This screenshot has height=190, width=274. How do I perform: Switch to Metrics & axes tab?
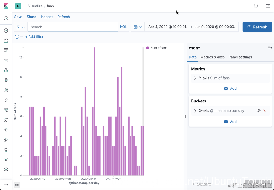coord(213,57)
